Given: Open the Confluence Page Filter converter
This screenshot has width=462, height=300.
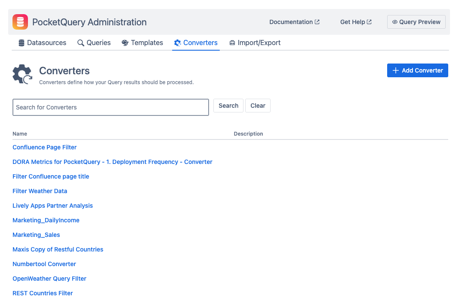Looking at the screenshot, I should (44, 147).
